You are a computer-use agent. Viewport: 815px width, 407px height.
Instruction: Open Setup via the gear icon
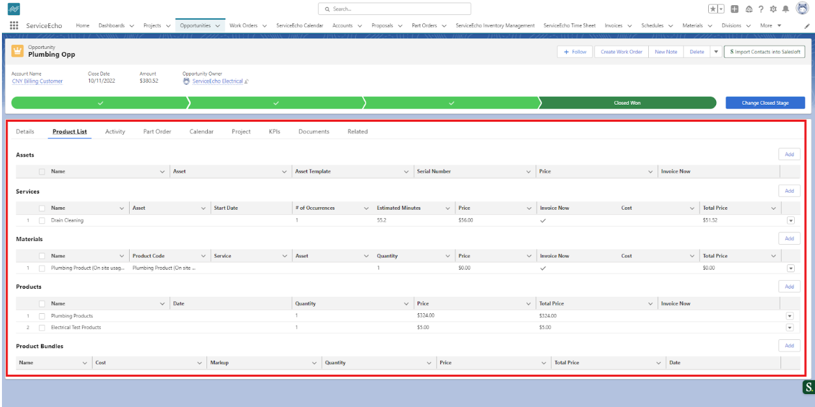772,8
